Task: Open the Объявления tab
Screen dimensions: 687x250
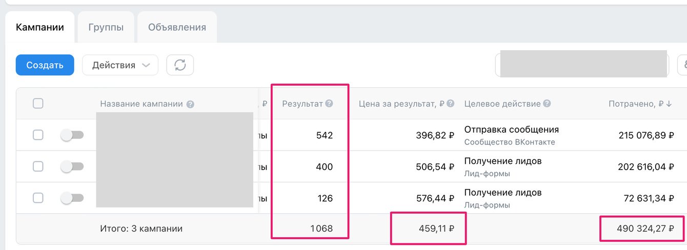Action: coord(177,27)
